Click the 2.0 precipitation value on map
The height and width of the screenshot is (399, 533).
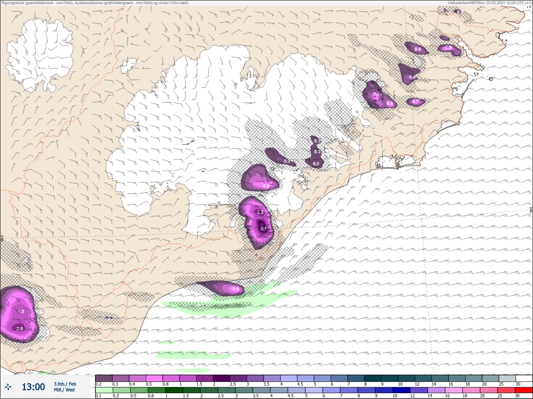pyautogui.click(x=20, y=329)
